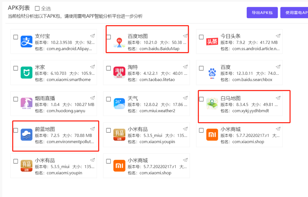Select the 烟雨直播 checkbox
Viewport: 308px width, 197px height.
pos(16,99)
